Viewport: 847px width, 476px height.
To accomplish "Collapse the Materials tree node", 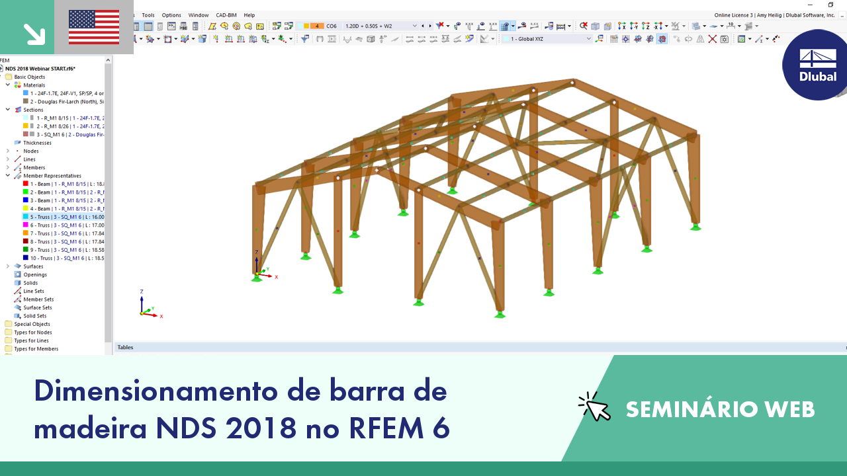I will click(8, 85).
